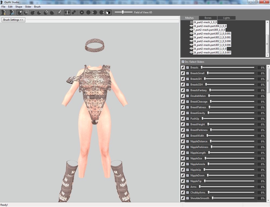
Task: Hide mesh 24_part2-mesh.part.004_1_0_0 with eye
Action: point(191,26)
